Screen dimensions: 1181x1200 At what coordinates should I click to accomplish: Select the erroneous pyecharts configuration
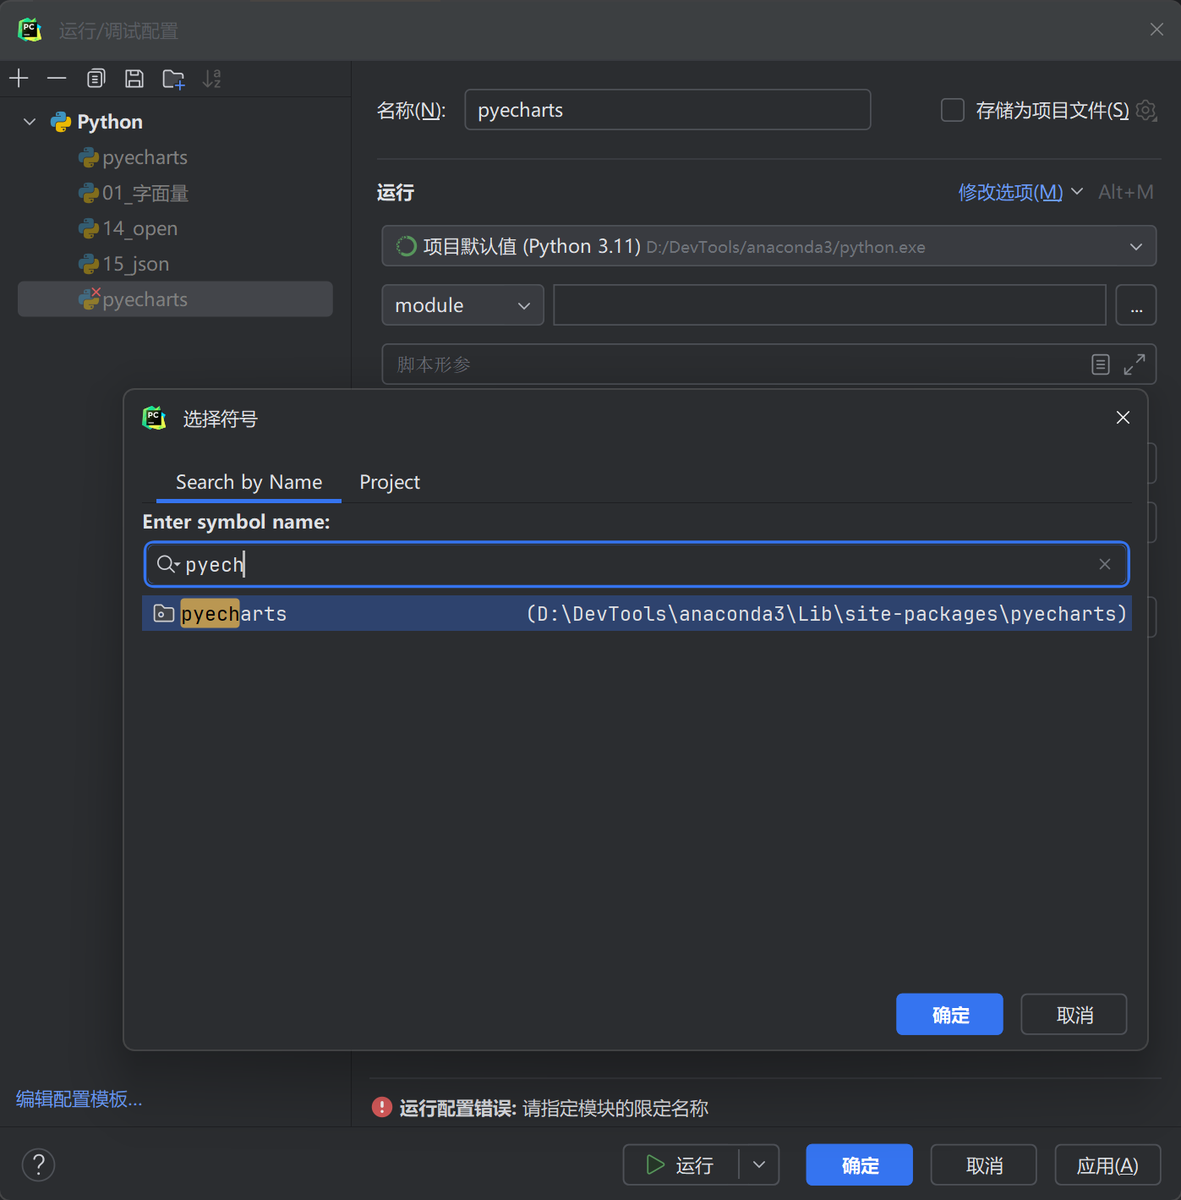click(175, 299)
